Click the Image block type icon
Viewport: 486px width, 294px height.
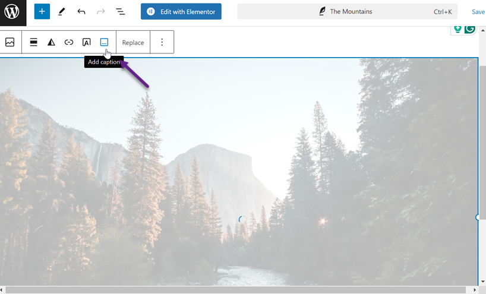point(10,42)
